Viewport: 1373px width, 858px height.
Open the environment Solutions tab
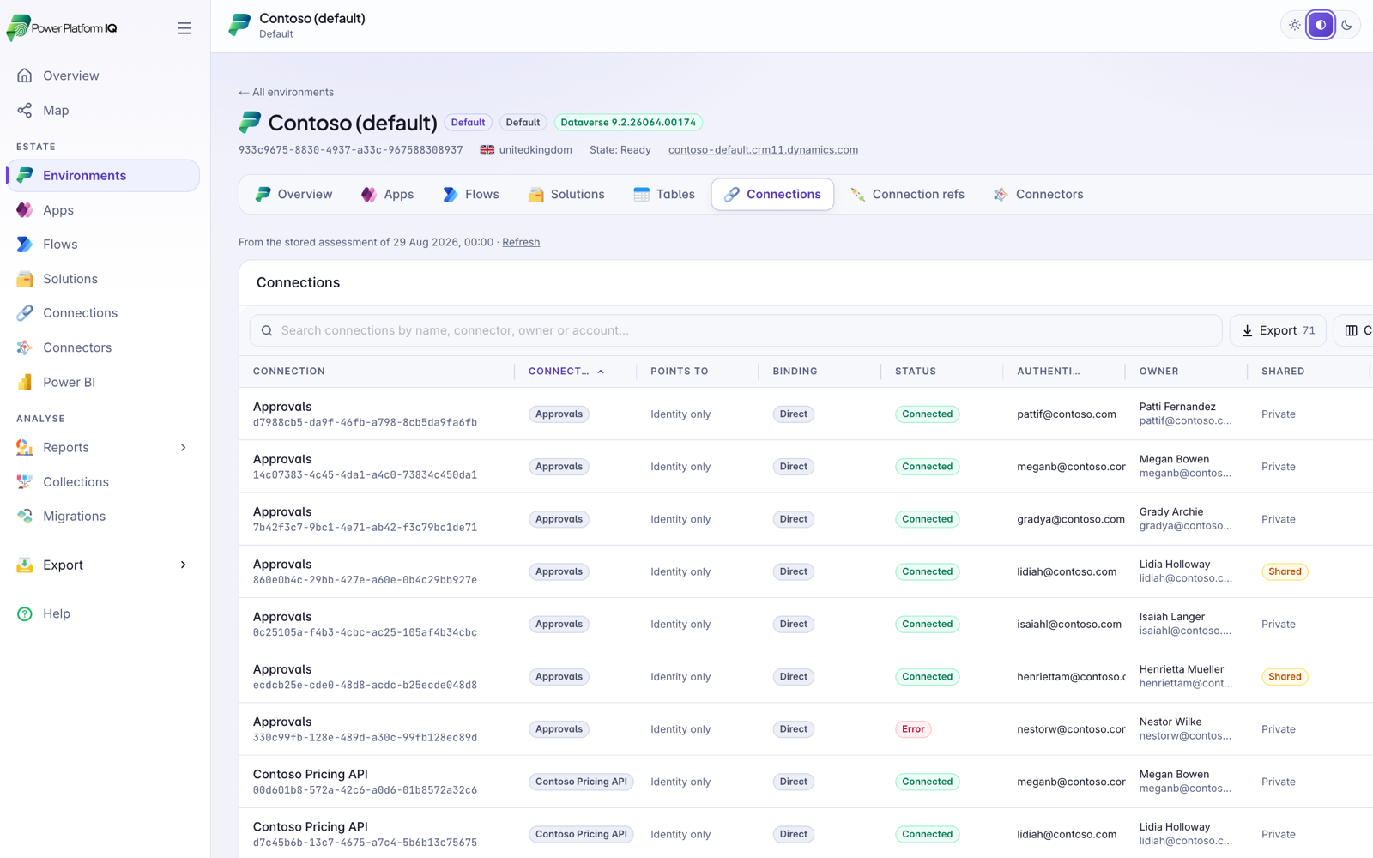pyautogui.click(x=566, y=195)
